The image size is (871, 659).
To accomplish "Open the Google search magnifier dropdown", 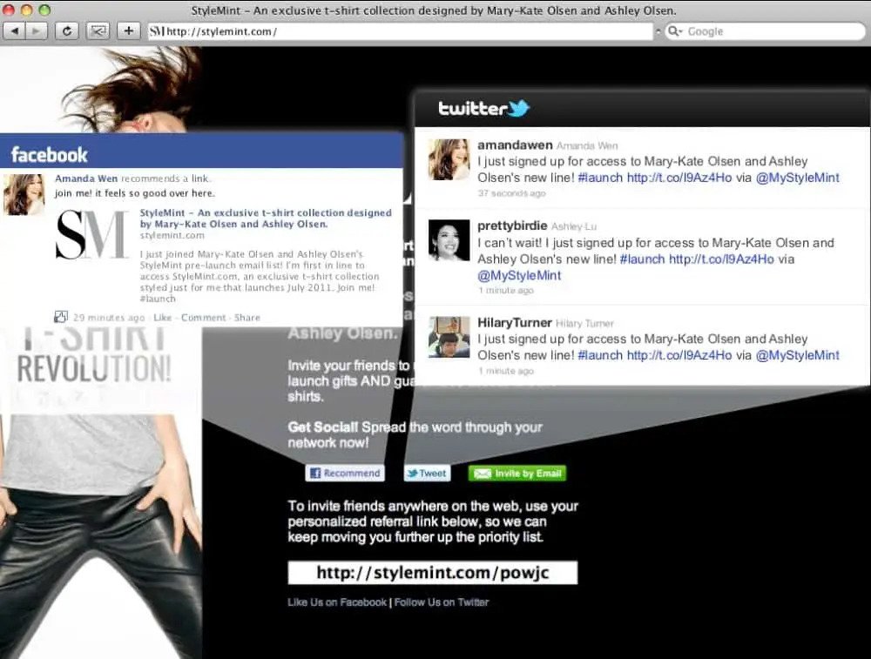I will click(675, 31).
